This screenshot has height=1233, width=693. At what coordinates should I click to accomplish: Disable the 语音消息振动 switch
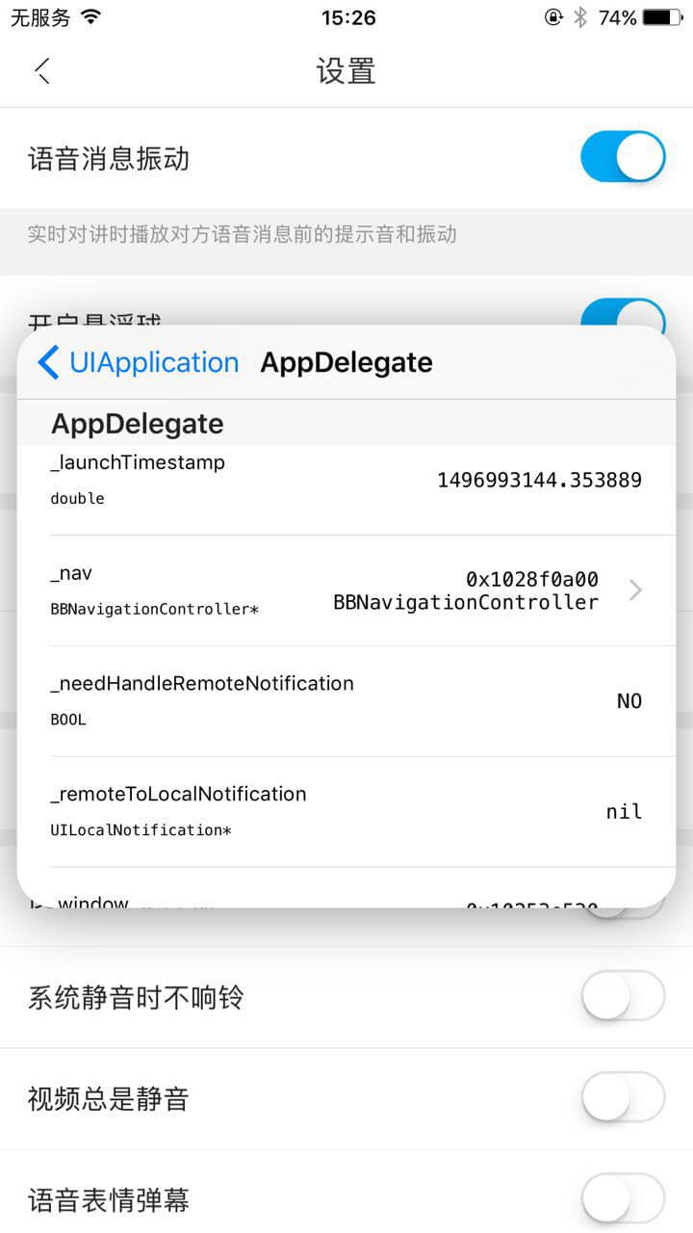(623, 157)
